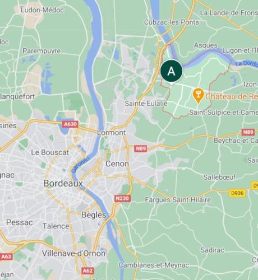Select the Parempuyre town label
This screenshot has height=280, width=258.
click(42, 51)
